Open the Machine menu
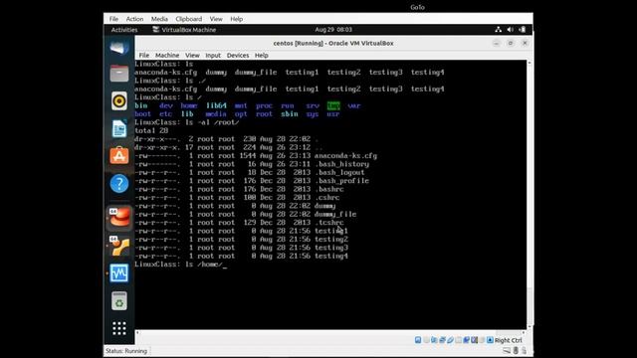The width and height of the screenshot is (637, 358). tap(167, 56)
